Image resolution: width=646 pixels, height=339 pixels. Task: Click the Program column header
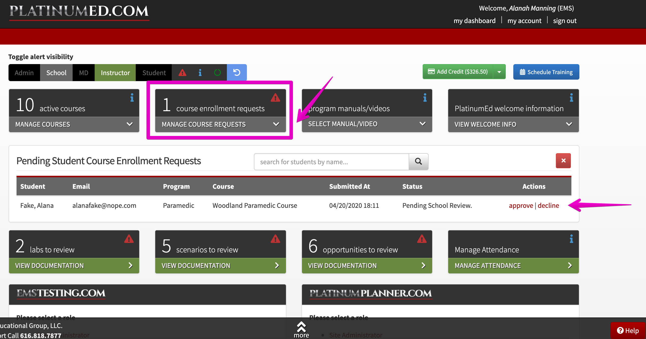176,186
